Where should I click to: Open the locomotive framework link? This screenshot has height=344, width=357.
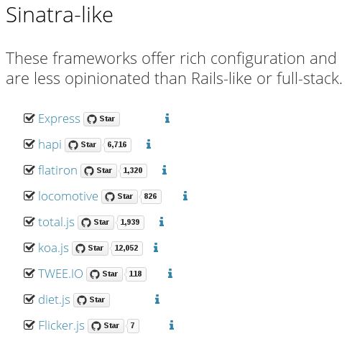tap(68, 196)
